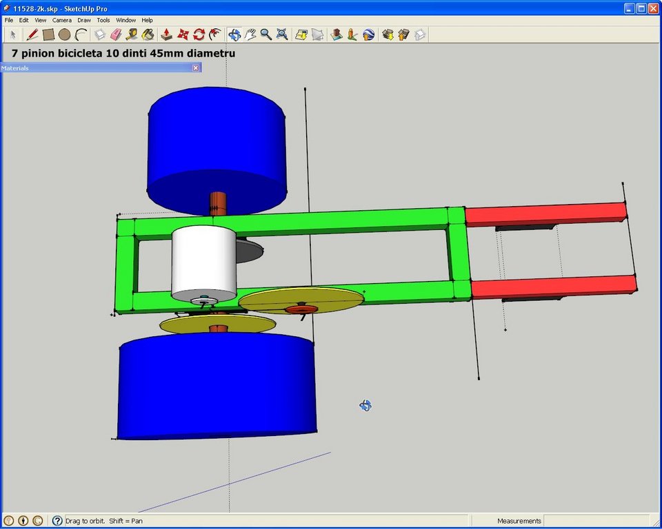Choose the Tape Measure tool
The width and height of the screenshot is (662, 529).
[132, 34]
